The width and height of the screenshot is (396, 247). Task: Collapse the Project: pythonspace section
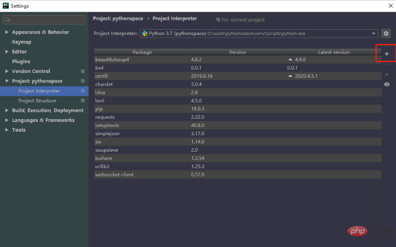7,81
